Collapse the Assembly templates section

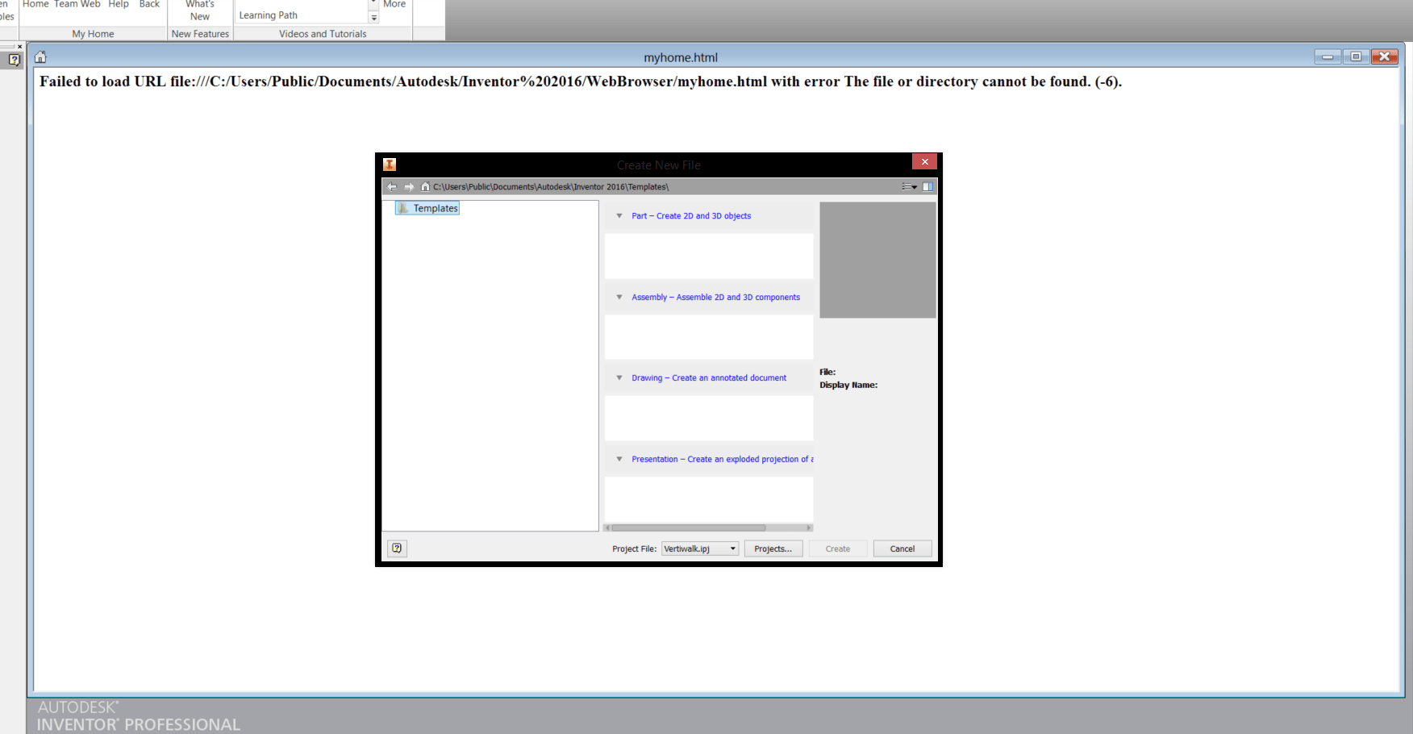(x=619, y=297)
